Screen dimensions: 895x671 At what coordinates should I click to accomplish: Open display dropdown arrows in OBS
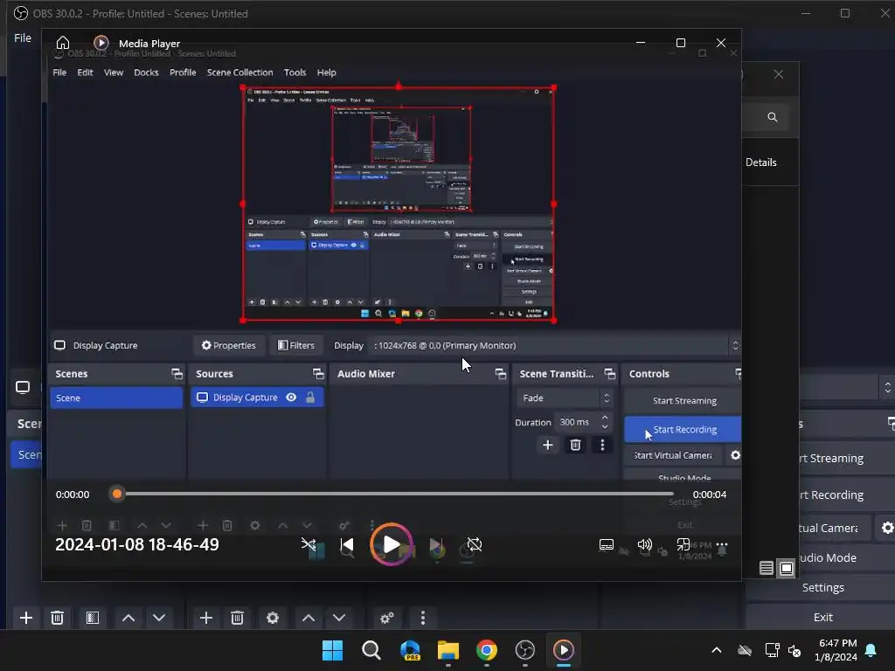(x=888, y=387)
